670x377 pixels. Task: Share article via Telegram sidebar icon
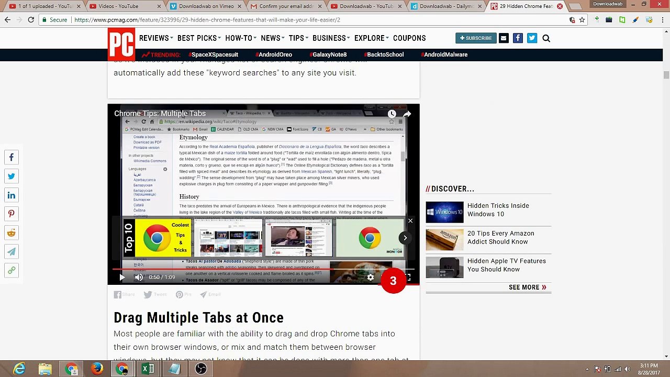click(12, 252)
